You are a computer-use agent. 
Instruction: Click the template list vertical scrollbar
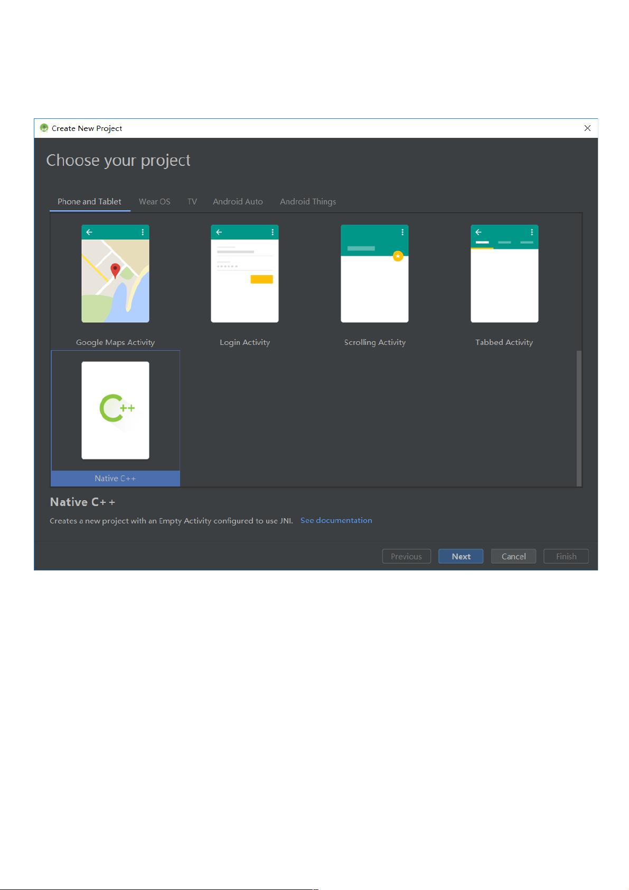579,417
